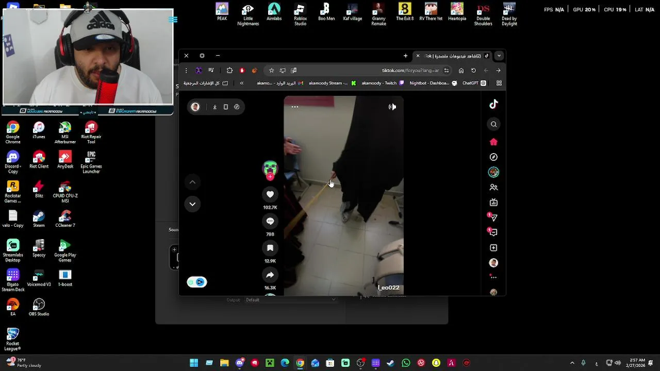The height and width of the screenshot is (371, 660).
Task: Select Steam desktop icon
Action: pyautogui.click(x=39, y=218)
